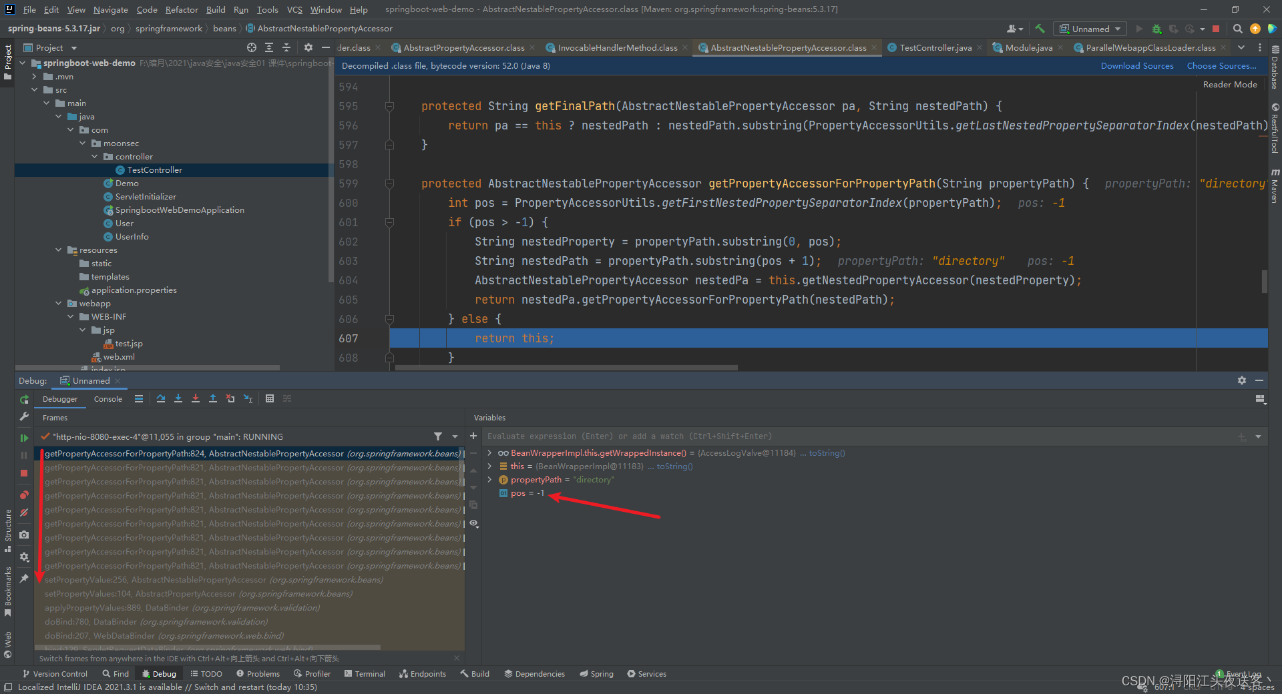Click the Step Into blue arrow icon
The image size is (1282, 694).
178,398
